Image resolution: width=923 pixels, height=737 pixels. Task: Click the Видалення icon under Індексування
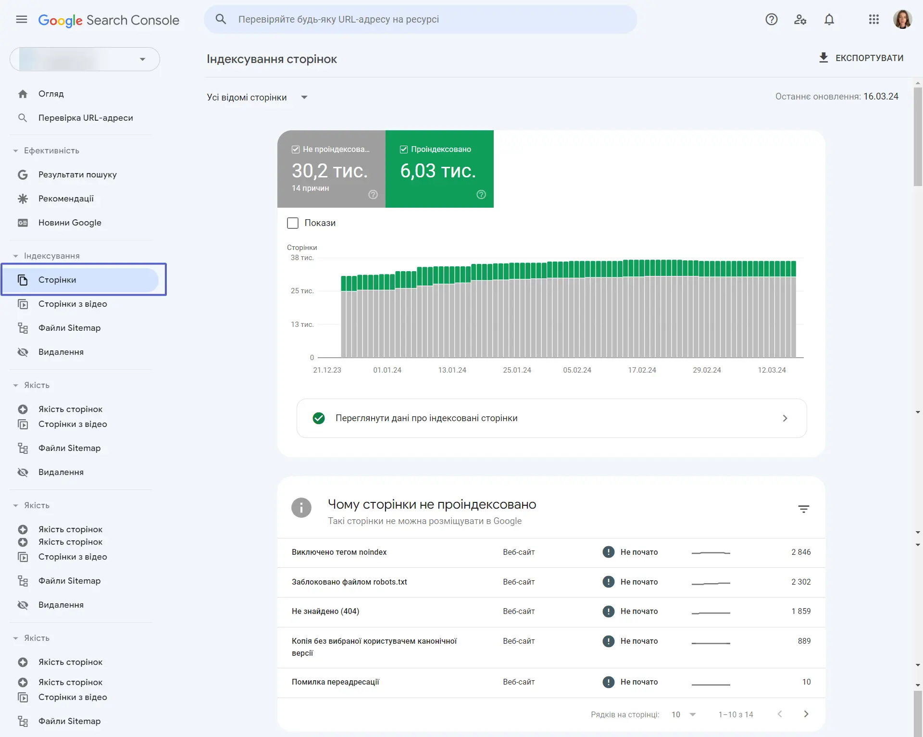pyautogui.click(x=23, y=352)
